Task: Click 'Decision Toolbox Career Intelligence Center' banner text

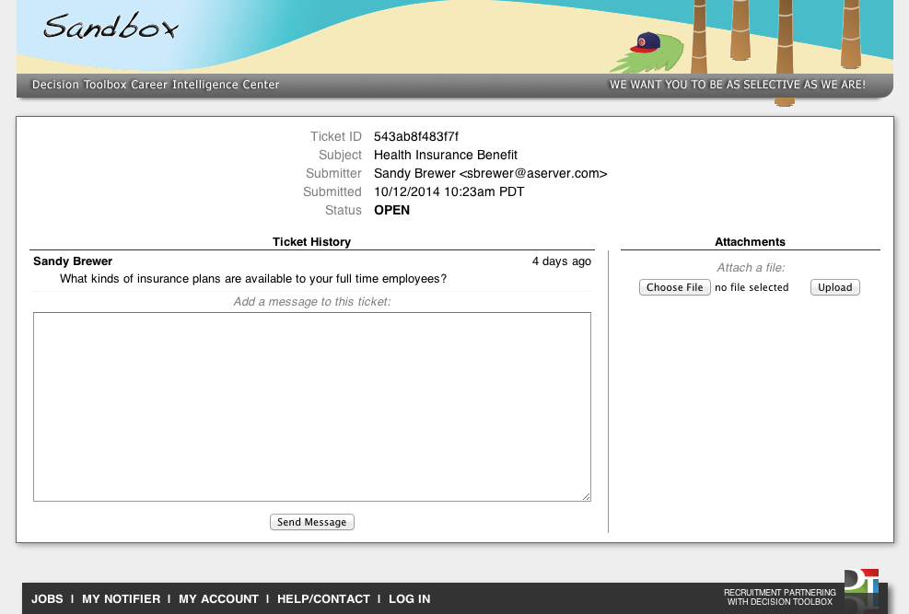Action: click(156, 85)
